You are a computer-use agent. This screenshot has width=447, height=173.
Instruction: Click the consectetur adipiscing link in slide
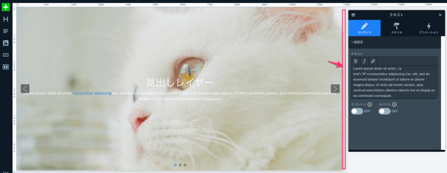click(92, 93)
